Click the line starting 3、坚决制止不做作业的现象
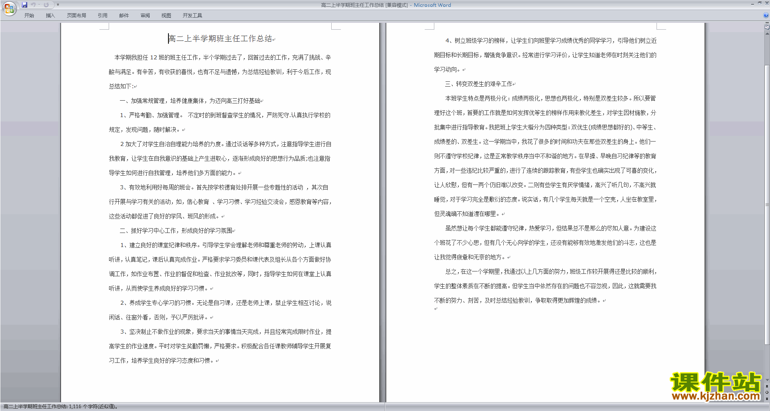 (x=226, y=332)
